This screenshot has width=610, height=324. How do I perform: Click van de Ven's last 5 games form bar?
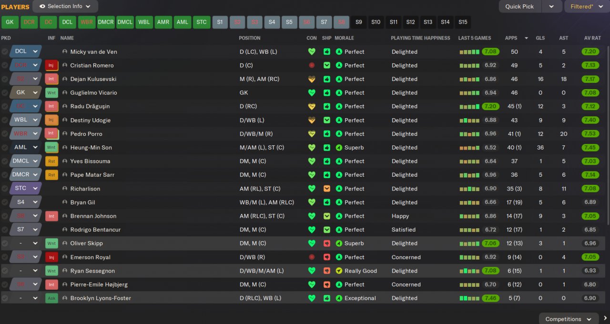[469, 51]
